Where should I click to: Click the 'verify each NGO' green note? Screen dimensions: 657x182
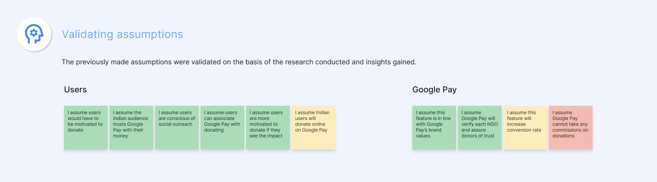click(480, 128)
